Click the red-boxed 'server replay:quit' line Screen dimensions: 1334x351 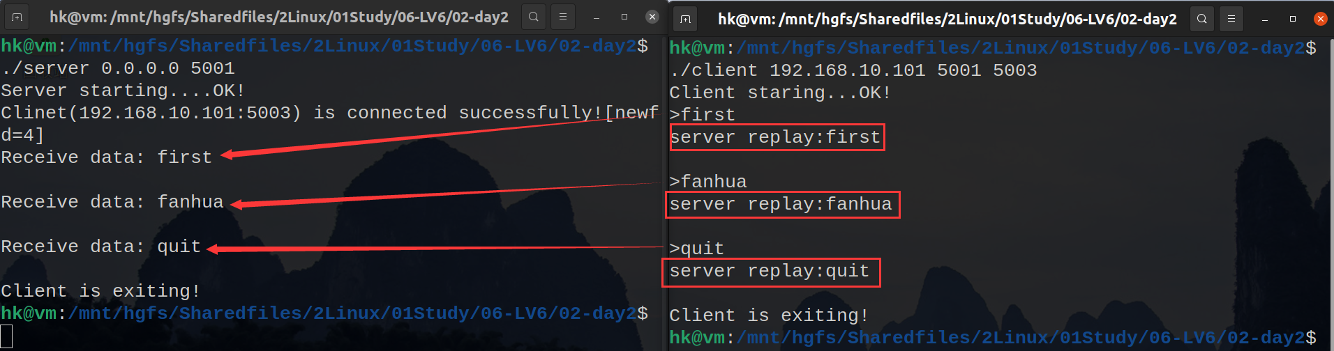(770, 272)
